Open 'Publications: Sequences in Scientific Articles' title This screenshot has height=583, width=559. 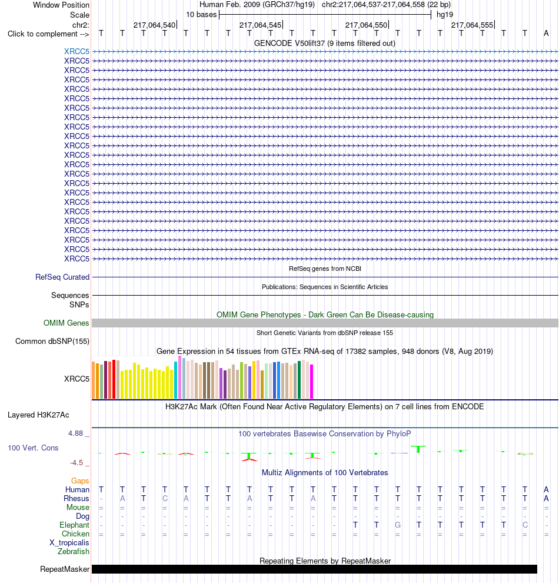click(x=325, y=287)
